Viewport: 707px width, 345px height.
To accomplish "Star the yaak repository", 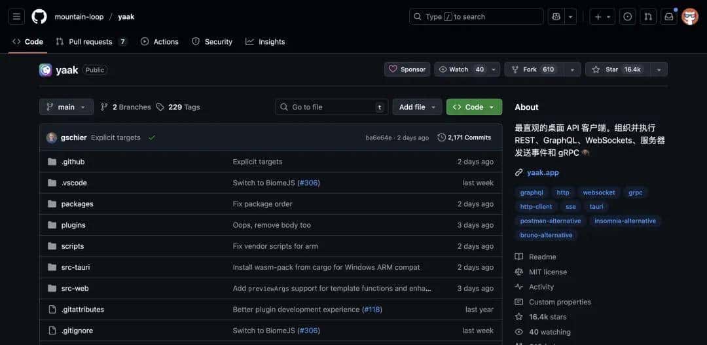I will pos(617,69).
